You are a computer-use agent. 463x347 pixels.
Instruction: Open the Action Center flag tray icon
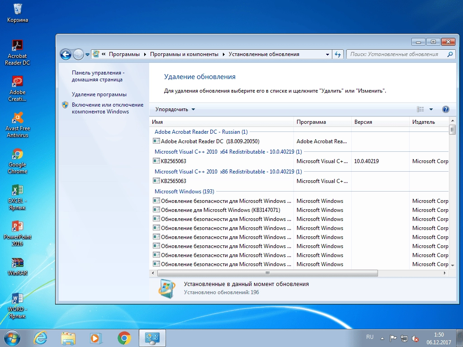pyautogui.click(x=393, y=338)
